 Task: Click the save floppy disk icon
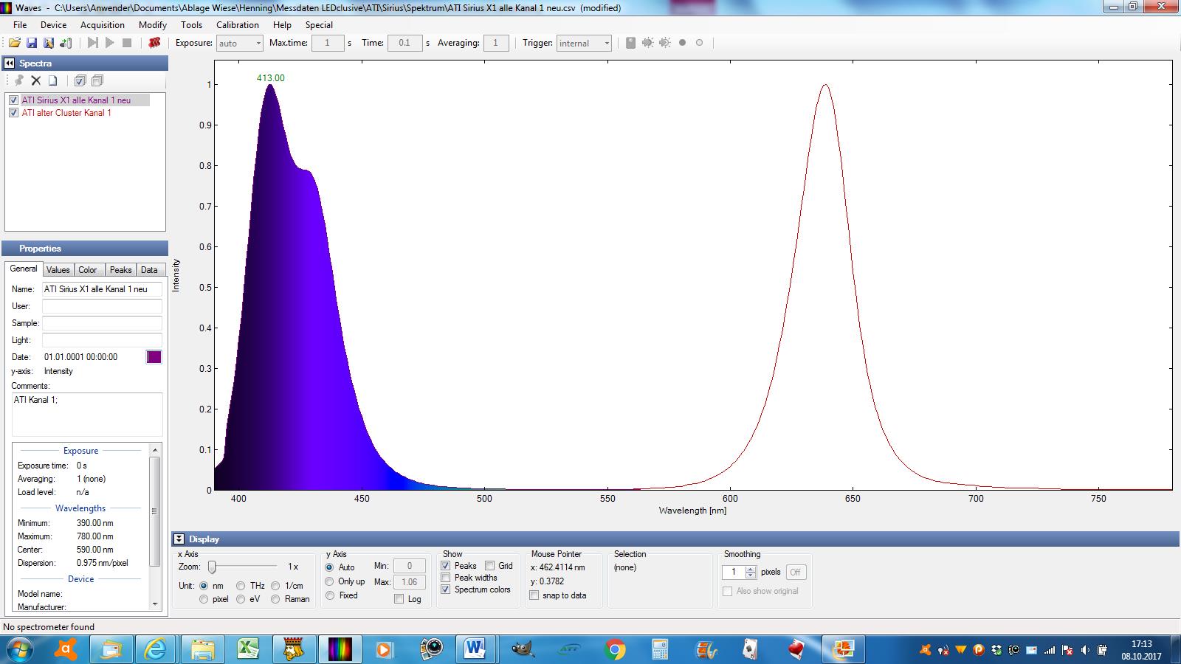(32, 43)
